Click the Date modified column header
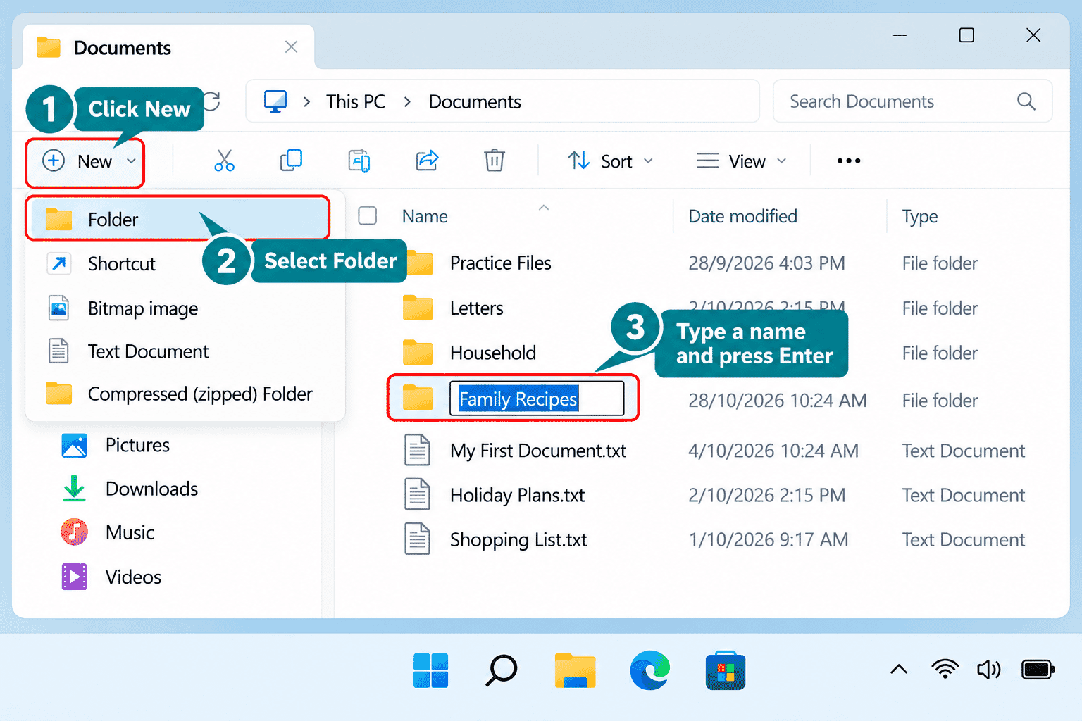 742,216
